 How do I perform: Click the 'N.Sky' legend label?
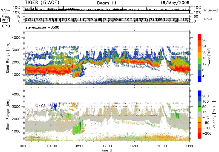point(5,10)
